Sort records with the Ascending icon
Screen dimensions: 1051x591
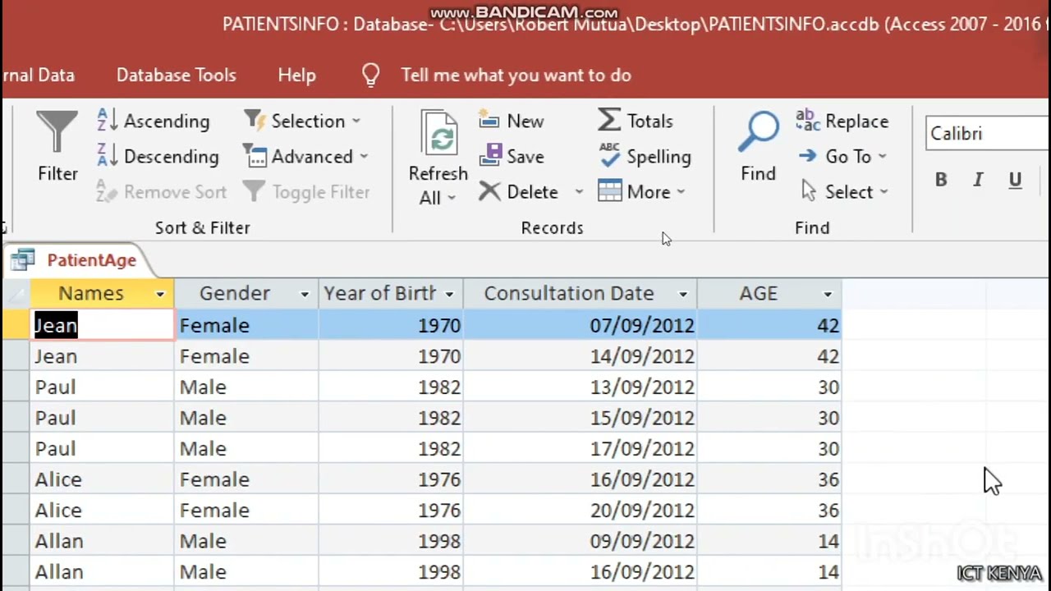(108, 121)
